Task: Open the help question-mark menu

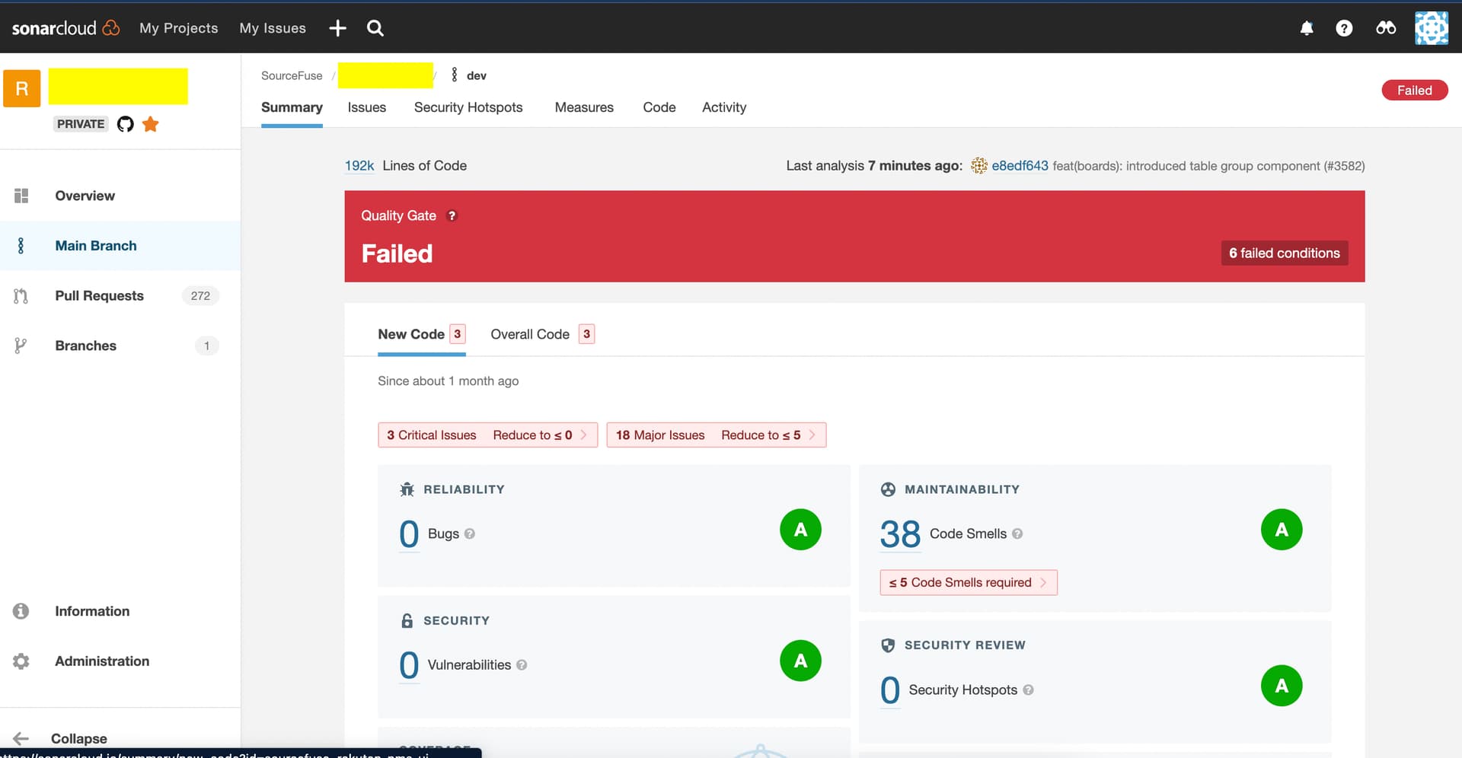Action: (1345, 28)
